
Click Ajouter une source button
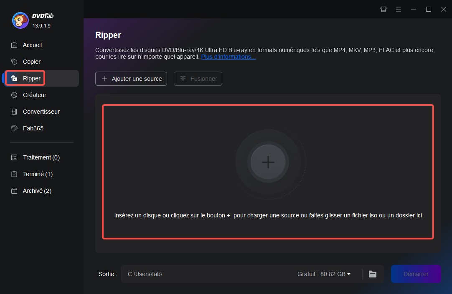tap(131, 79)
